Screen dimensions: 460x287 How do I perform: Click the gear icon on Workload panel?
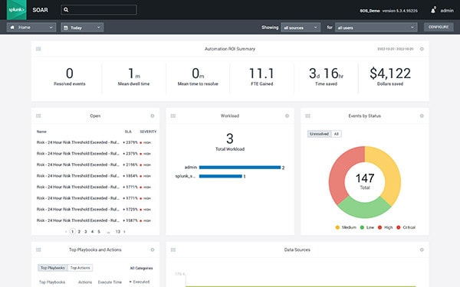tap(287, 116)
